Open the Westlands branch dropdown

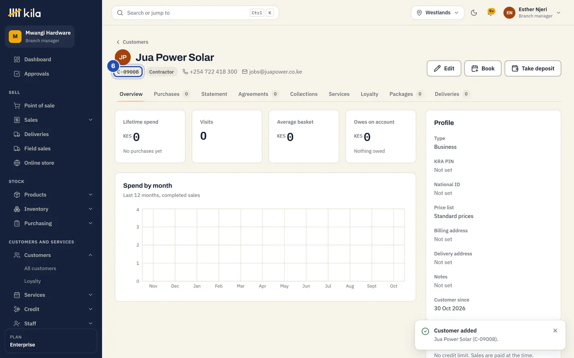click(x=438, y=13)
